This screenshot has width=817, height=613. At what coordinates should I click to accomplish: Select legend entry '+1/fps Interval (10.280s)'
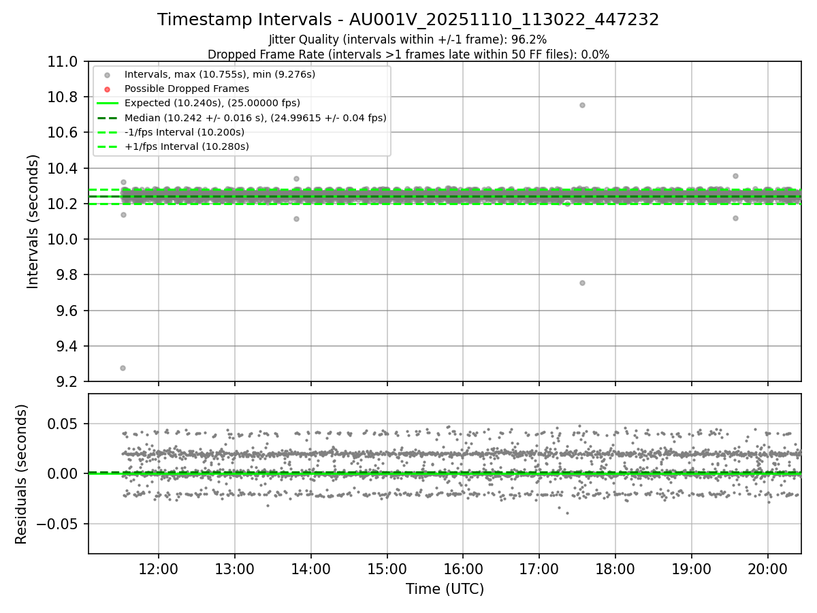(x=187, y=146)
